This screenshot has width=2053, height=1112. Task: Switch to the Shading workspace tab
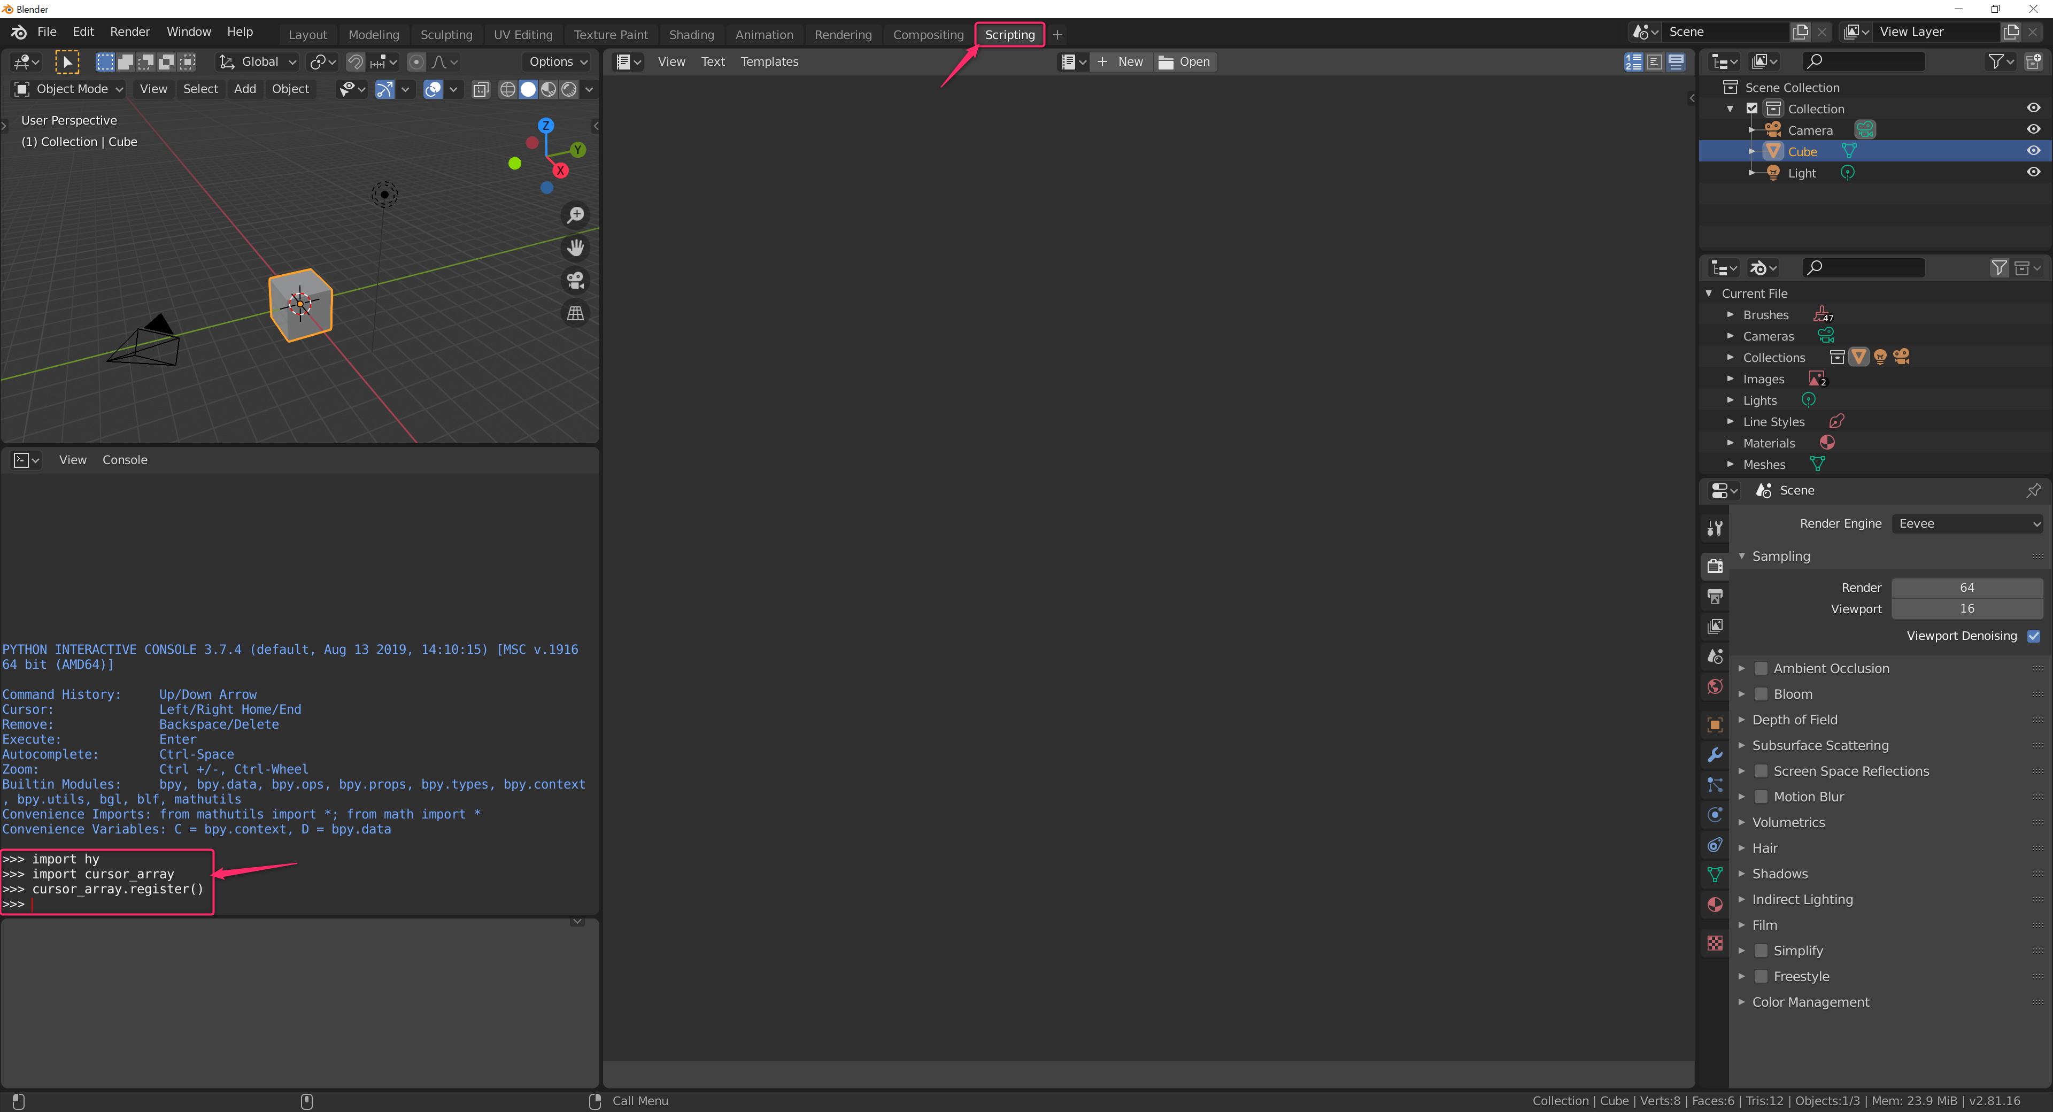pyautogui.click(x=691, y=35)
